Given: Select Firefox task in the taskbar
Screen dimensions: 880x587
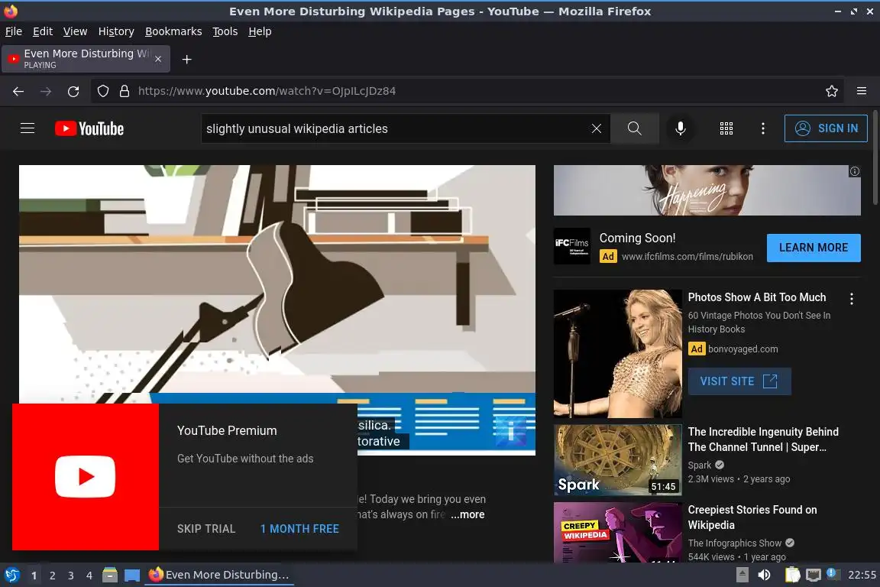Looking at the screenshot, I should click(x=219, y=575).
